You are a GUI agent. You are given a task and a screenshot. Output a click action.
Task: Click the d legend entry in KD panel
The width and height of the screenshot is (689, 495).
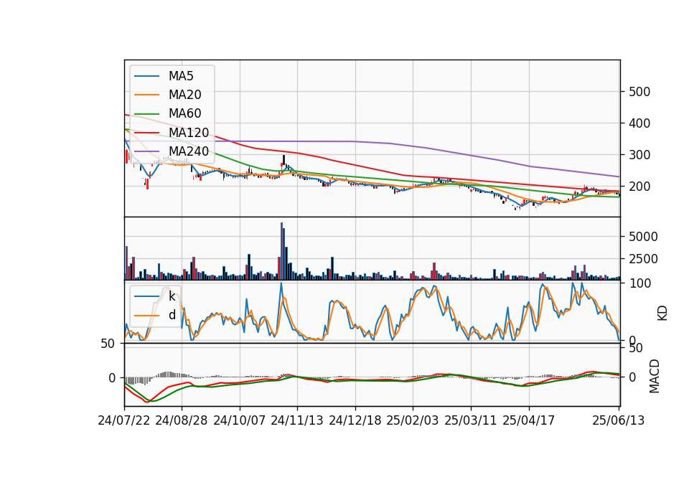[172, 315]
